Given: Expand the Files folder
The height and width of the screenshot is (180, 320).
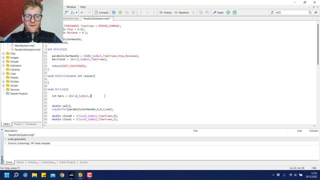Looking at the screenshot, I should (x=3, y=53).
